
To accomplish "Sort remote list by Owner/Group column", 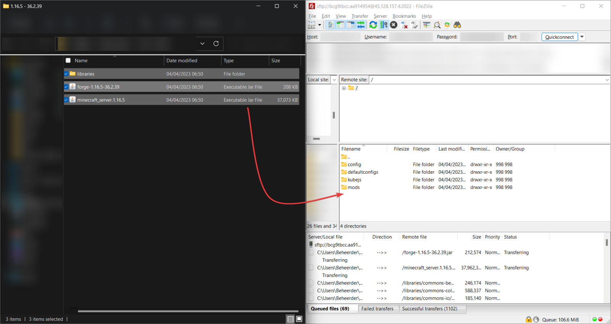I will tap(524, 149).
